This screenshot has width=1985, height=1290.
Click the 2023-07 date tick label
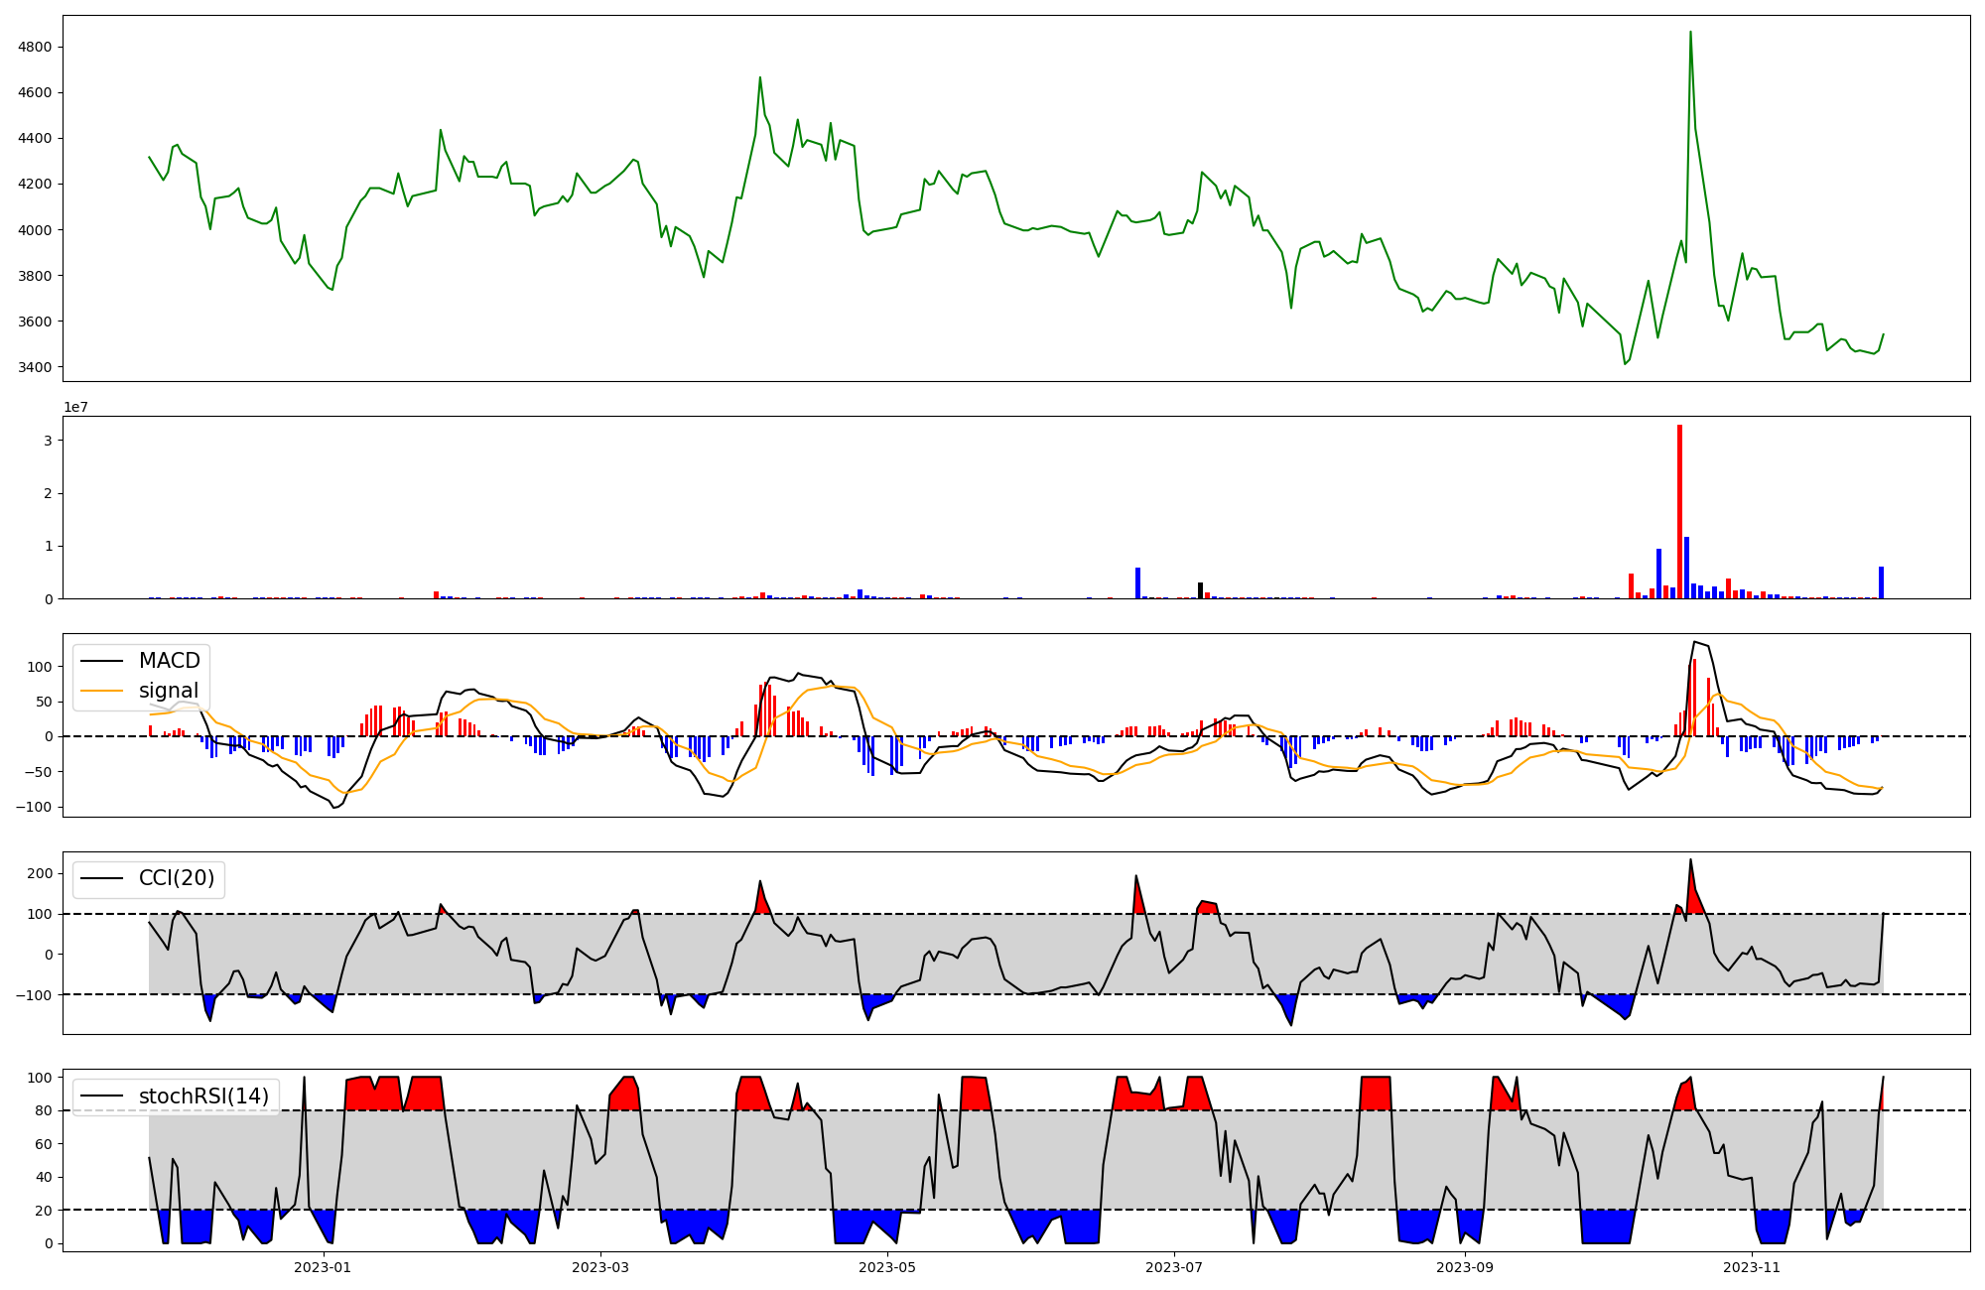coord(1174,1267)
